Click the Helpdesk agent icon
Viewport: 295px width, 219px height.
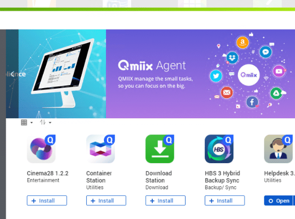[278, 149]
